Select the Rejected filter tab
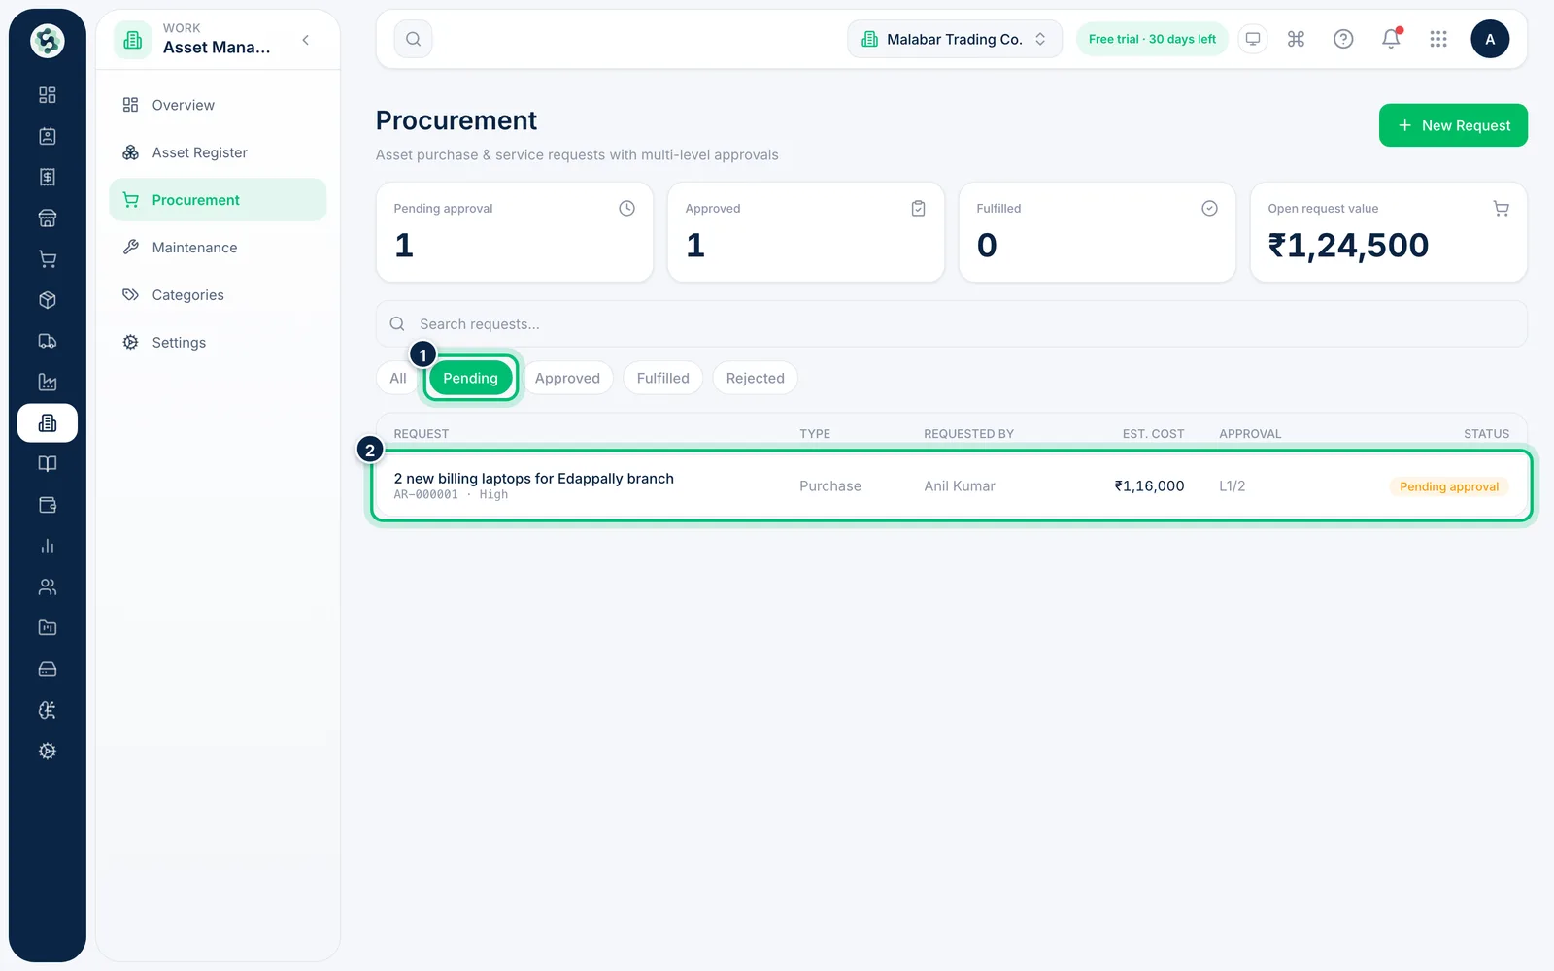The width and height of the screenshot is (1554, 971). pyautogui.click(x=755, y=378)
